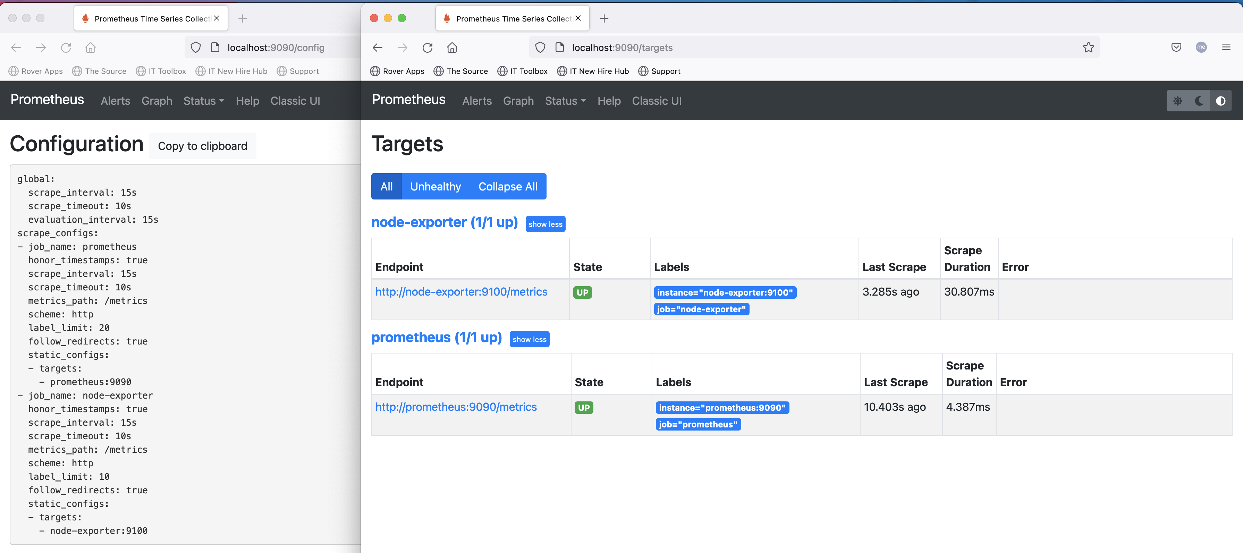This screenshot has width=1243, height=553.
Task: Open IT Toolbox bookmark in config window
Action: 161,71
